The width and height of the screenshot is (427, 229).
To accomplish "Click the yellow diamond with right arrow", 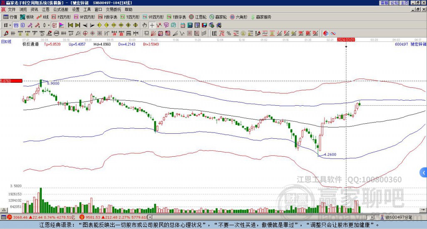I will click(106, 25).
